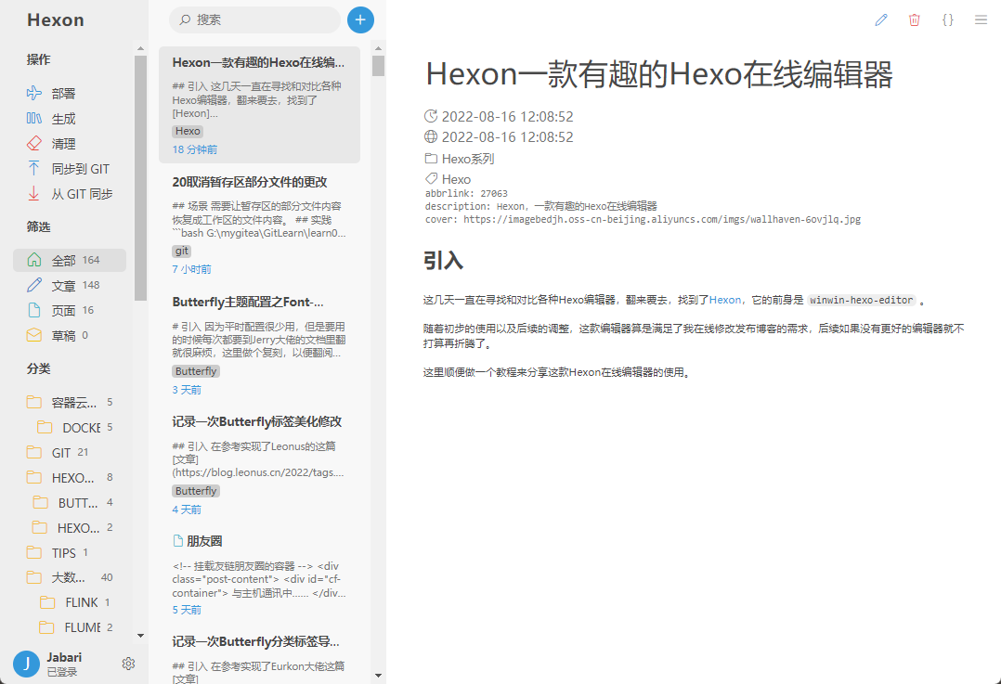Click the sidebar scroll down arrow
Image resolution: width=1001 pixels, height=684 pixels.
click(x=140, y=636)
